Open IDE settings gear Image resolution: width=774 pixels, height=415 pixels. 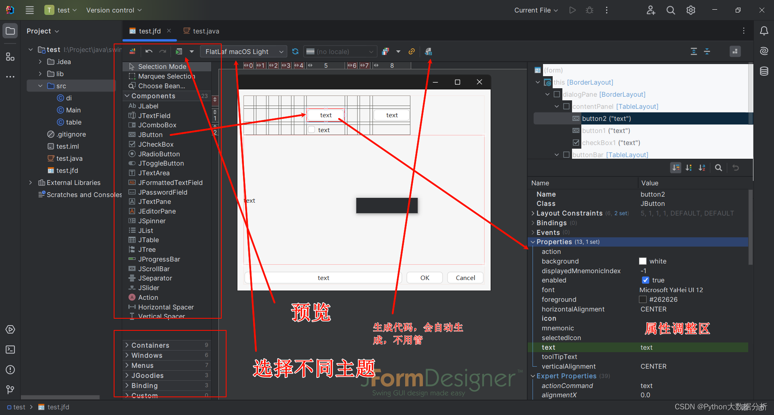click(x=691, y=10)
